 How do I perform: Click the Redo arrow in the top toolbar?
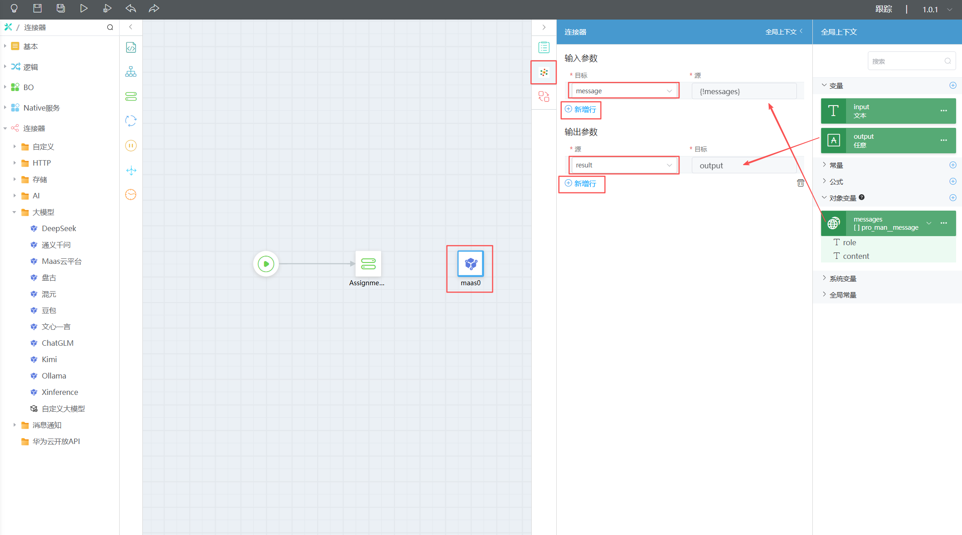tap(154, 9)
